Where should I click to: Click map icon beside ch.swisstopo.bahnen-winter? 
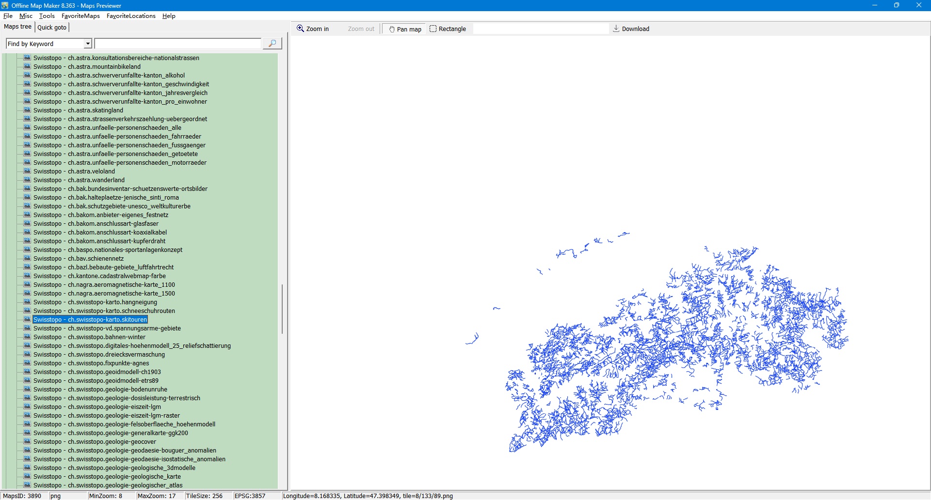click(x=27, y=337)
